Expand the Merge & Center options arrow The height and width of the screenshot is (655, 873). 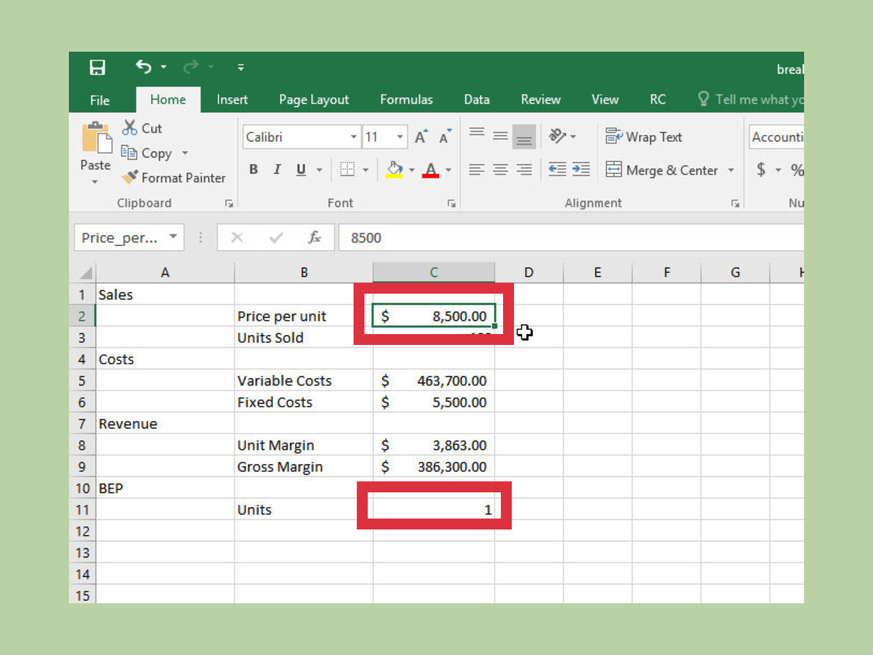coord(731,170)
